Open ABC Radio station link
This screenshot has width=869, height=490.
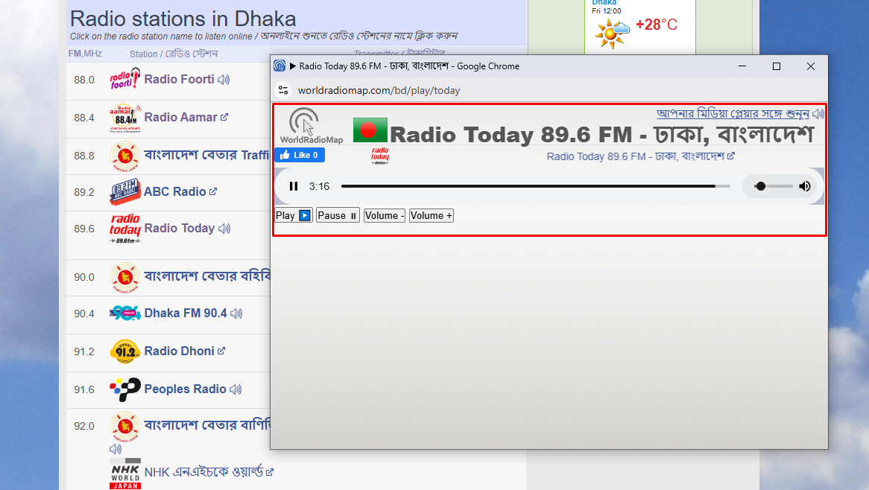click(x=175, y=191)
